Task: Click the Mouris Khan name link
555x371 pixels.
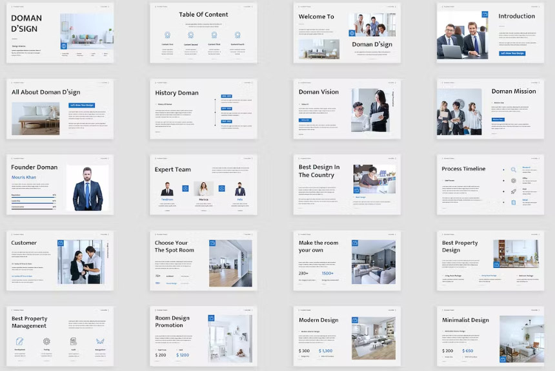Action: [24, 177]
